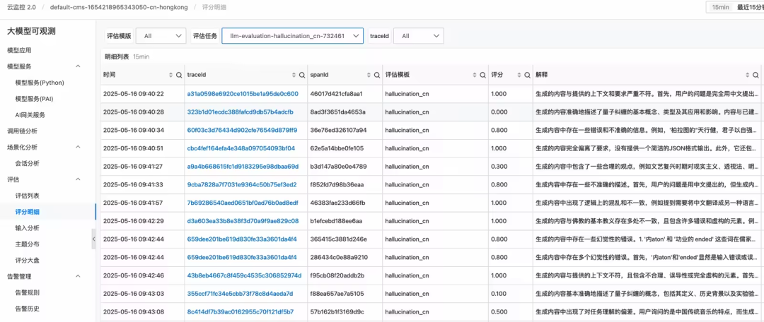
Task: Search within the 解释 column
Action: coord(756,75)
